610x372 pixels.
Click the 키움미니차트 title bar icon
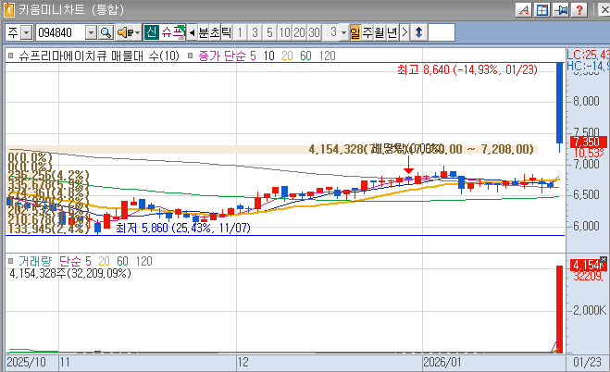pyautogui.click(x=8, y=10)
